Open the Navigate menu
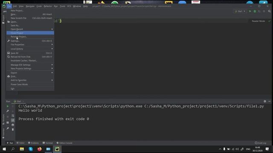Screen dimensions: 273x153 [x=30, y=6]
